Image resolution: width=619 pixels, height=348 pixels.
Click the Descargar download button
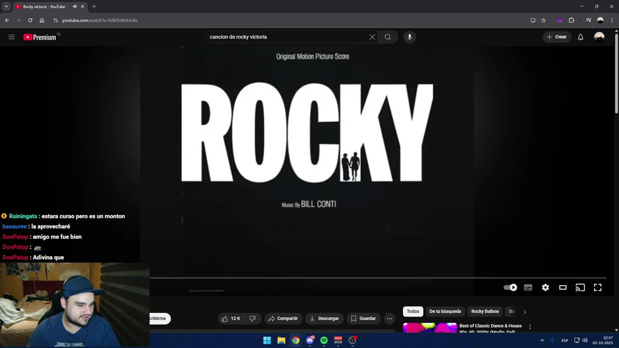point(324,319)
